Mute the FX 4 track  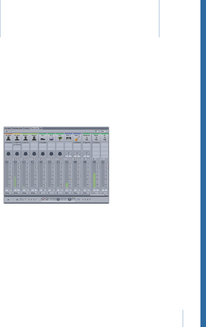[x=61, y=159]
